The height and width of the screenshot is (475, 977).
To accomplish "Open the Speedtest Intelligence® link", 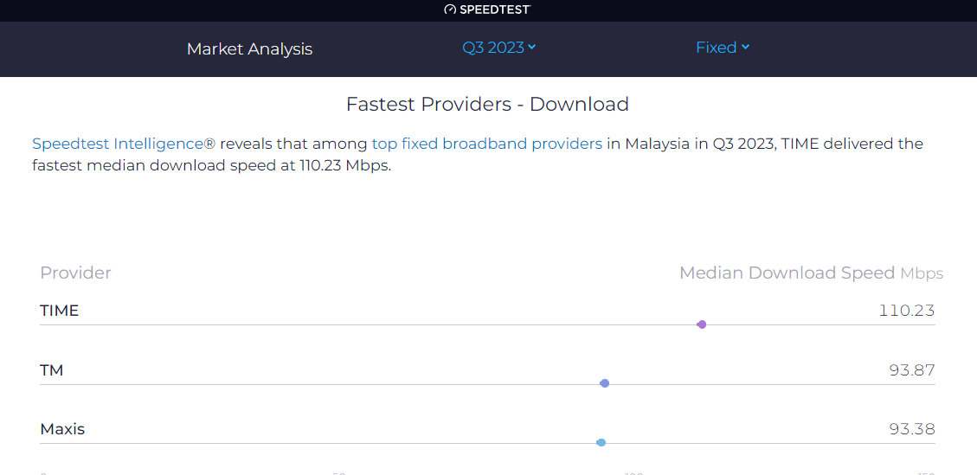I will [123, 144].
